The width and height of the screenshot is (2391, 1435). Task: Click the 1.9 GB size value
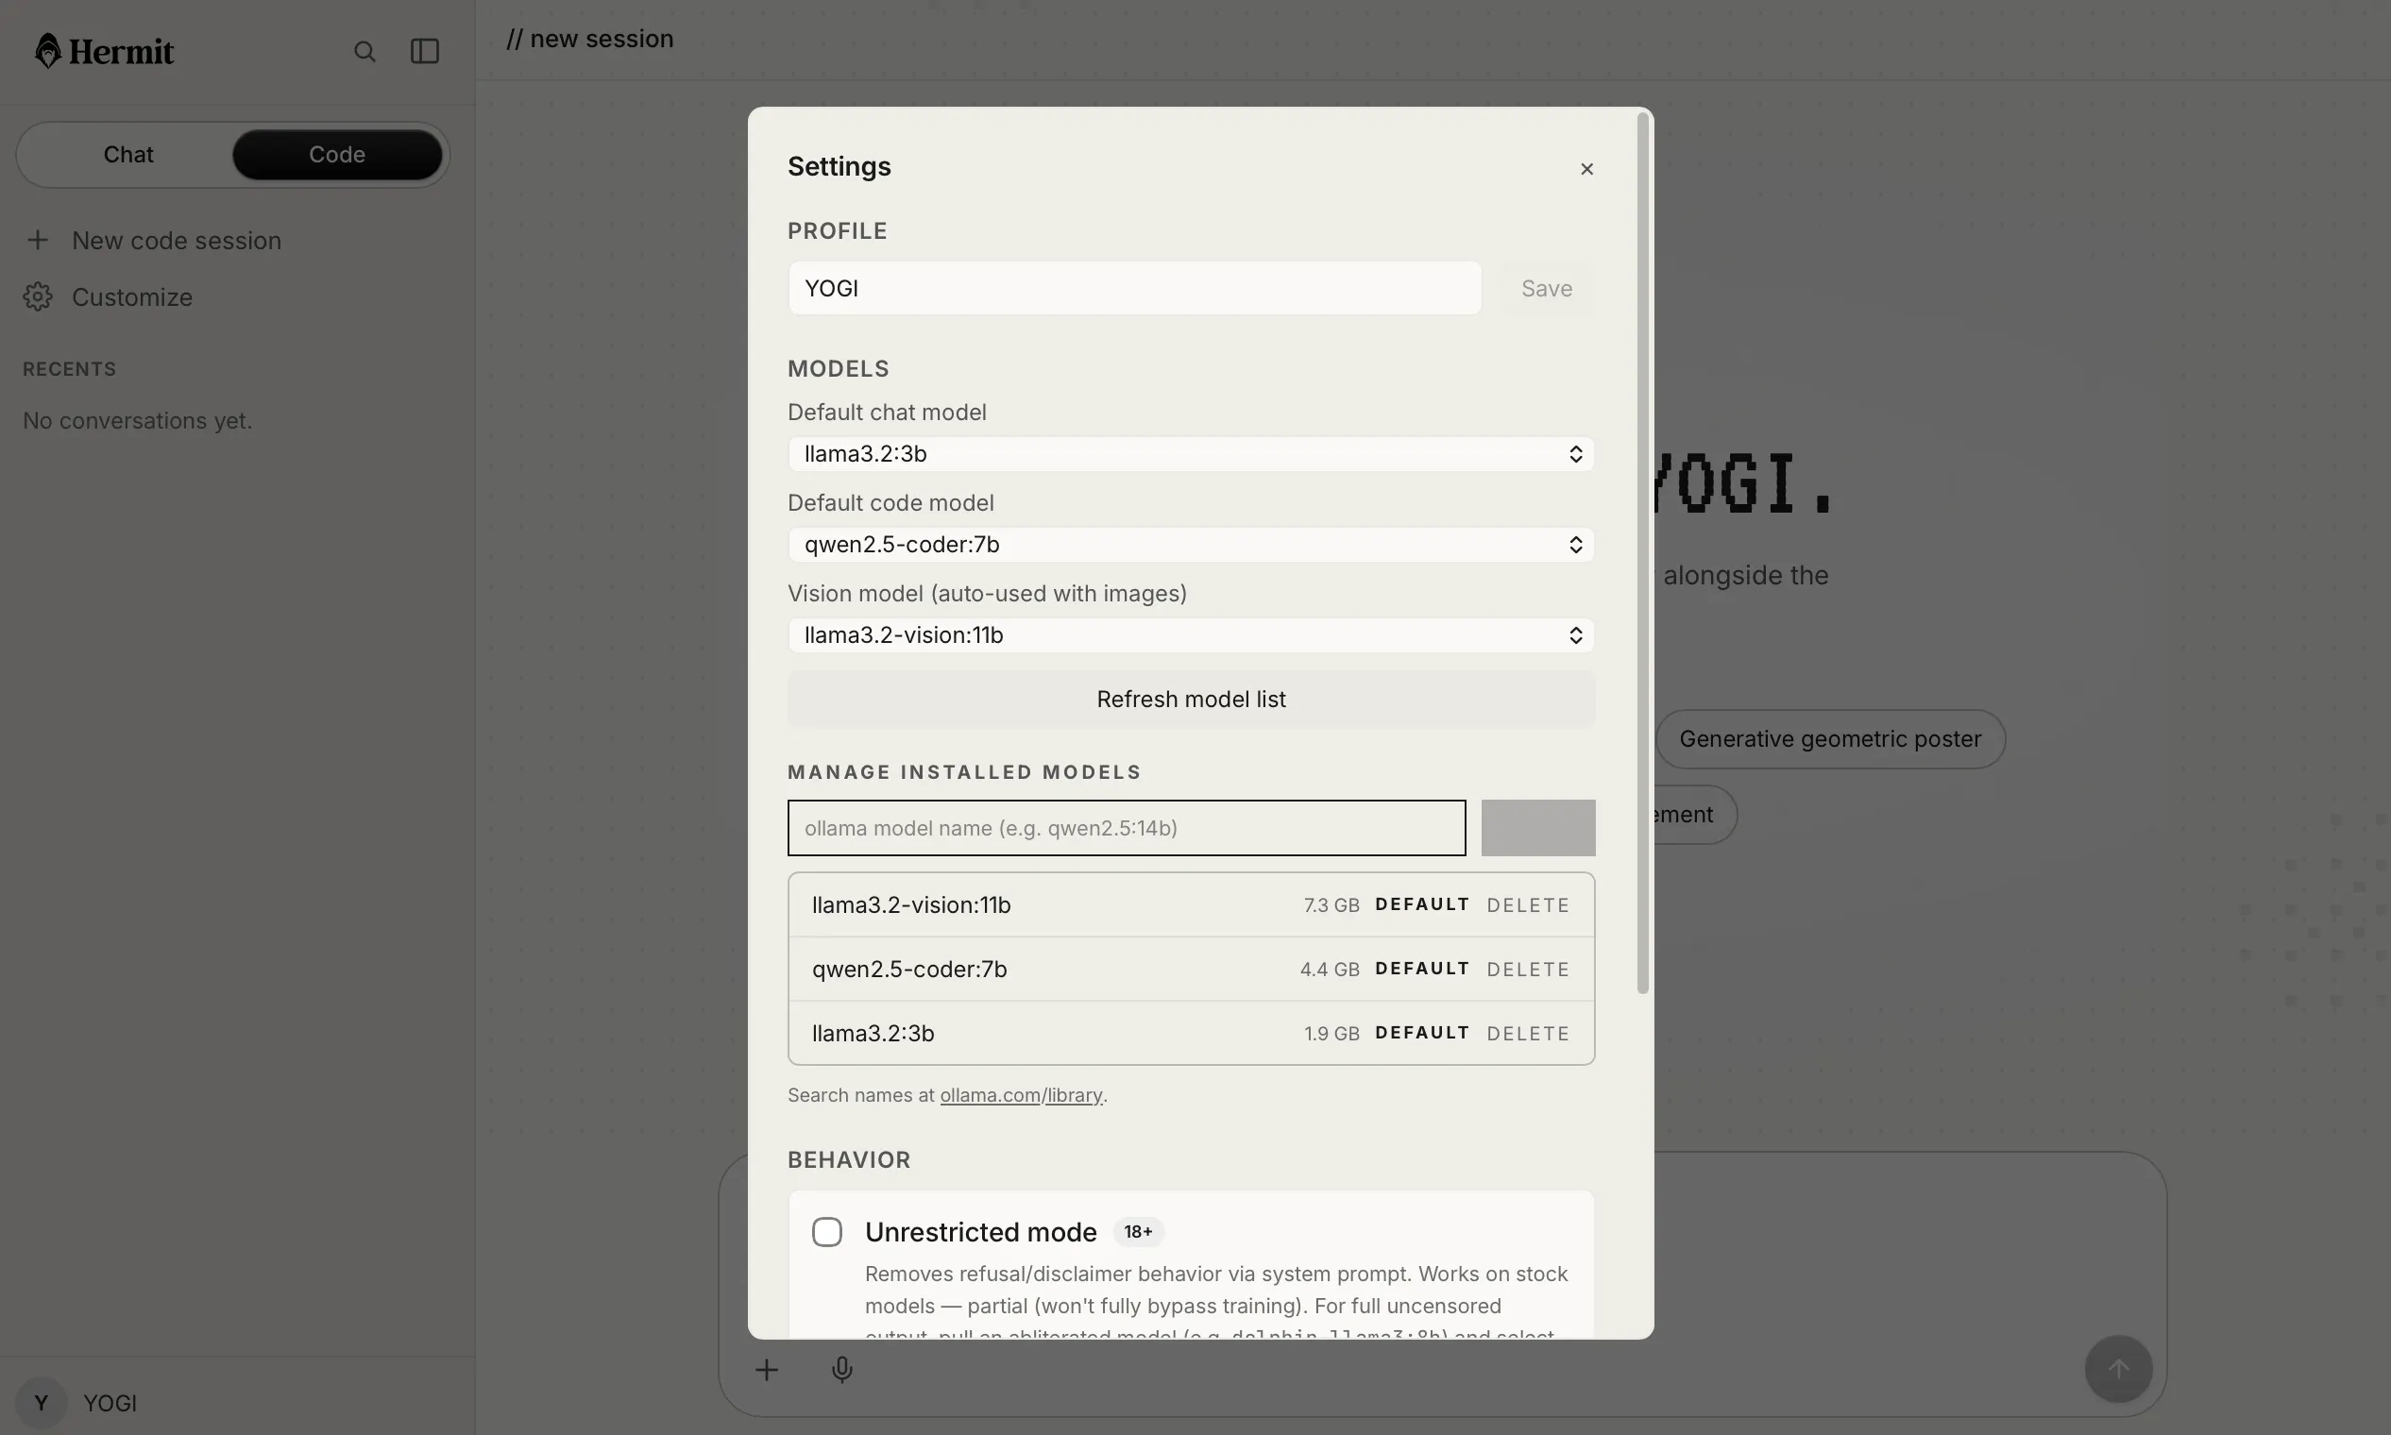click(x=1331, y=1033)
